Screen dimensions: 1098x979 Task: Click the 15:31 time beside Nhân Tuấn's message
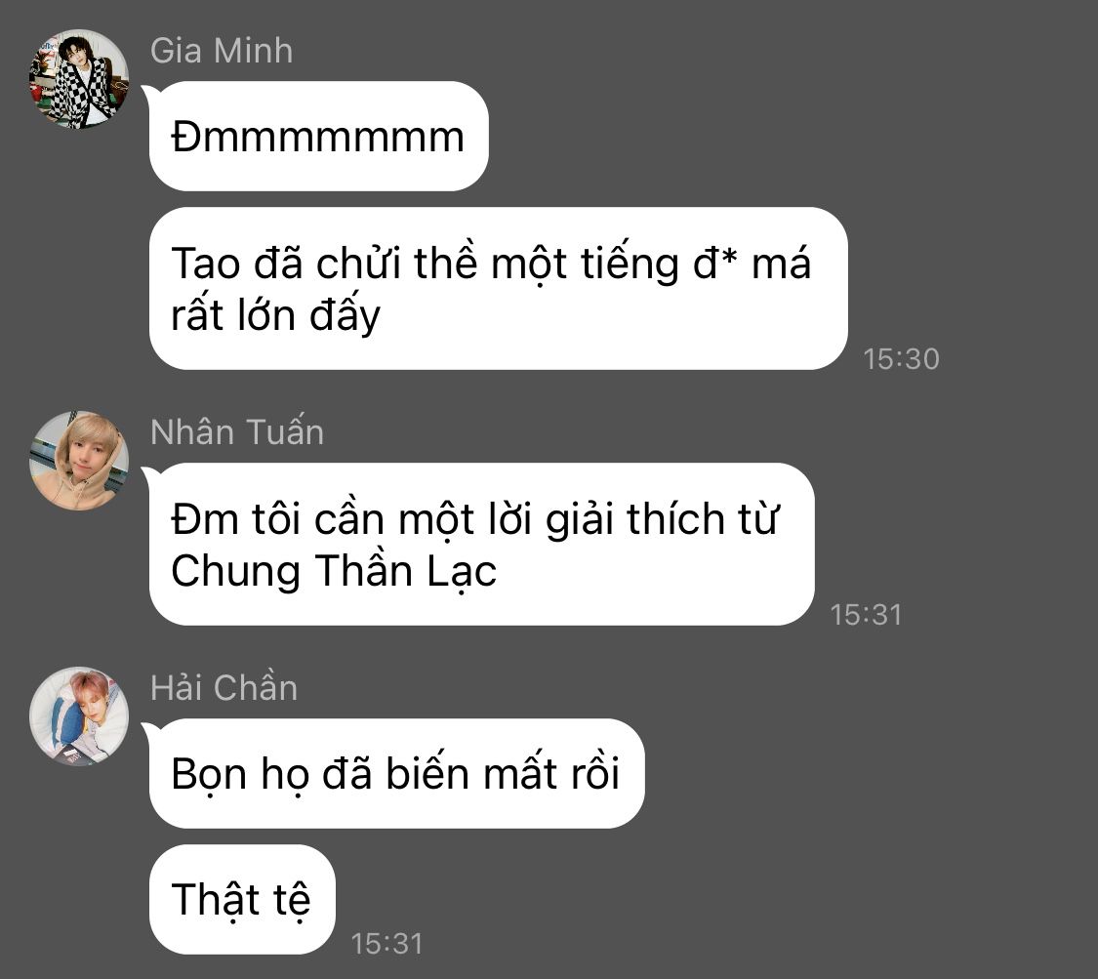867,615
